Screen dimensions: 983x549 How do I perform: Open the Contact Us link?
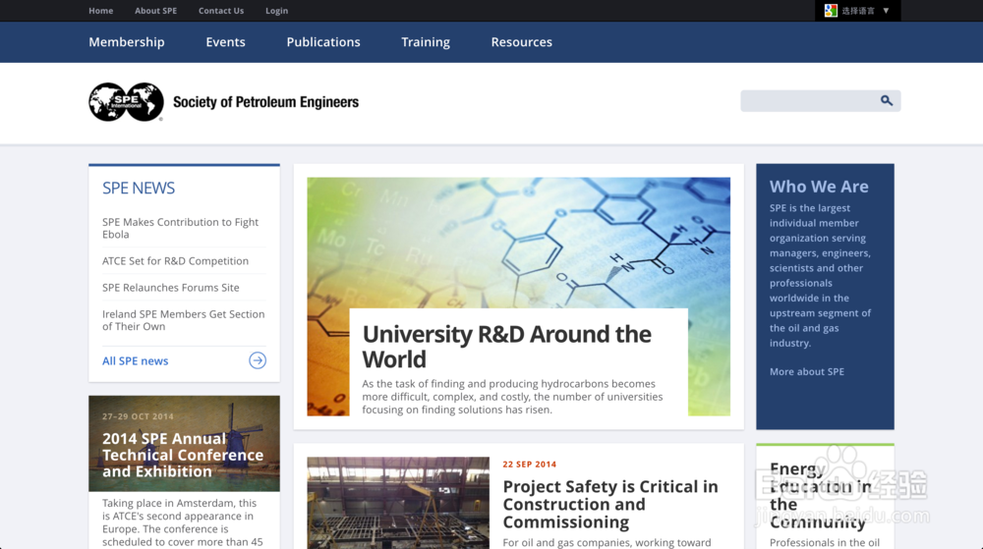point(221,11)
